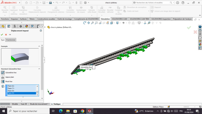Open the Conseiller Déplacements imposés dropdown

tap(37, 15)
